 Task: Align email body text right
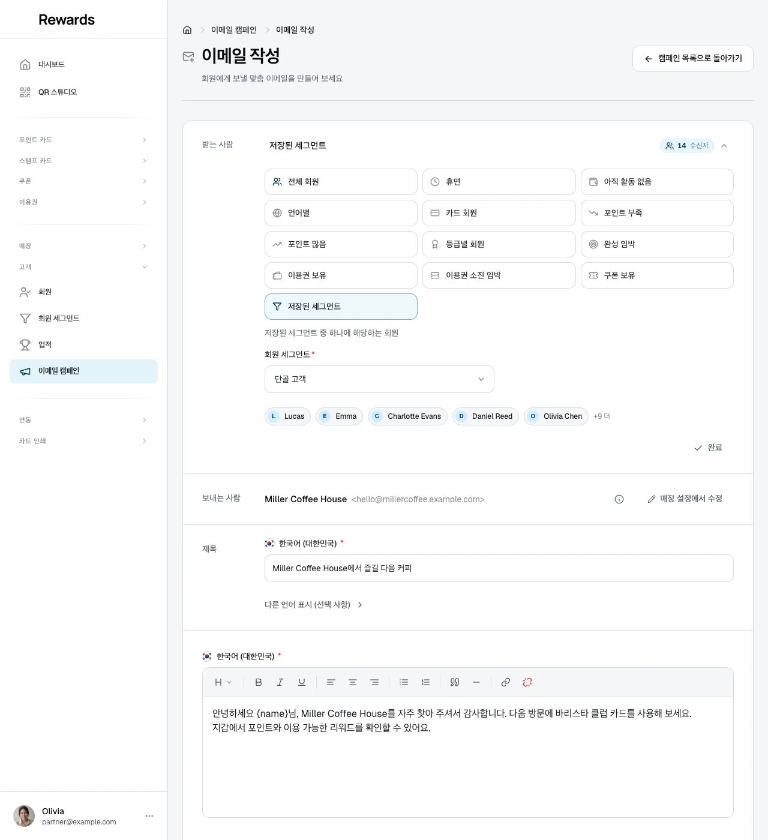coord(374,682)
